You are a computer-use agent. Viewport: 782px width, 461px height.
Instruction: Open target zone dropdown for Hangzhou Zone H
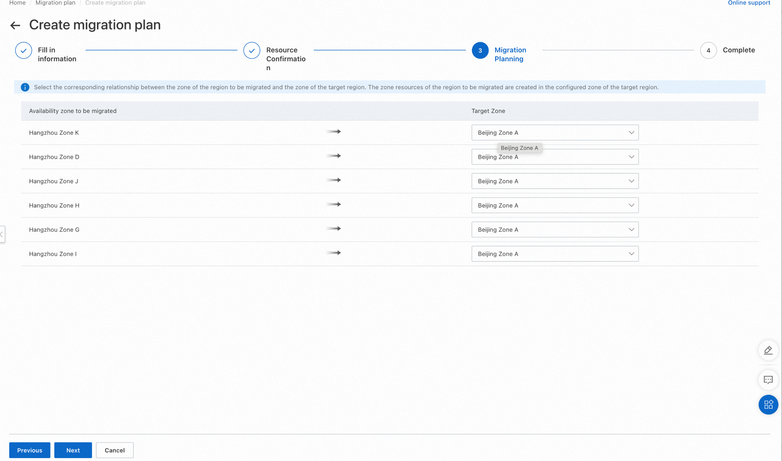[555, 205]
